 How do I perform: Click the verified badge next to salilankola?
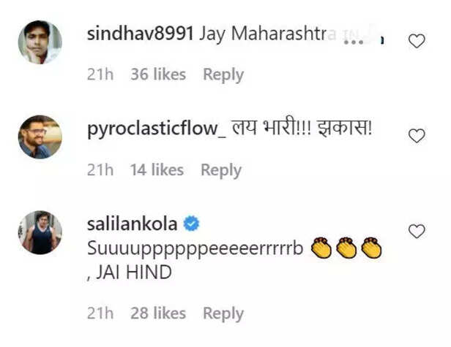(x=191, y=224)
